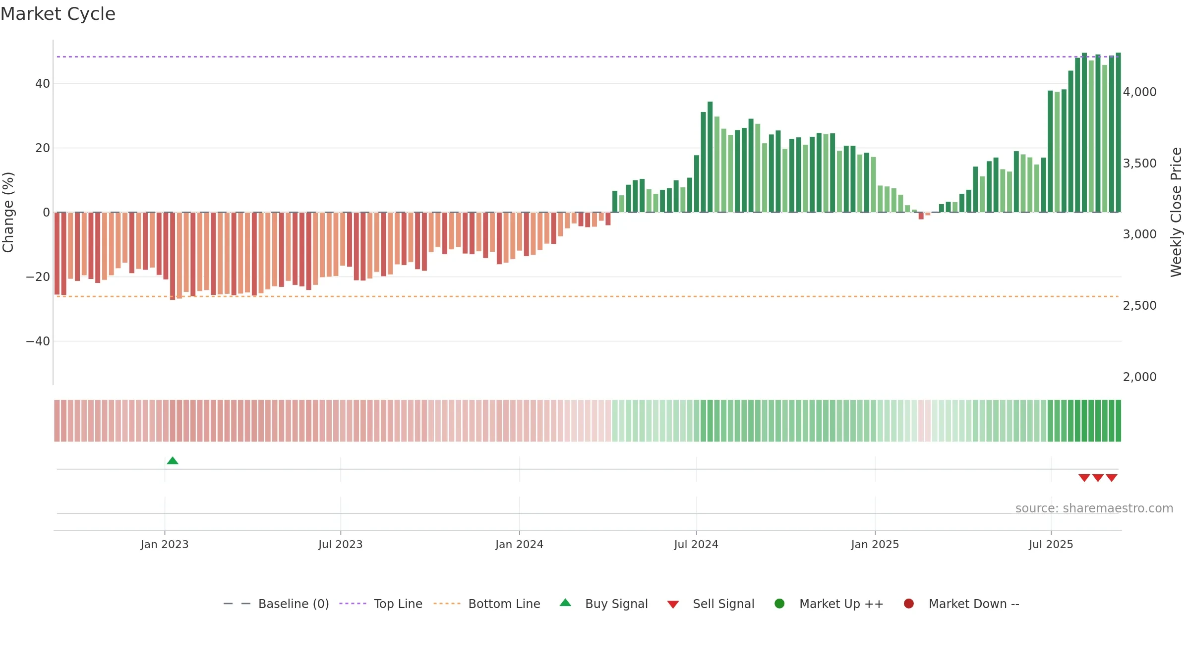Viewport: 1190px width, 669px height.
Task: Click the 0 tick on Change axis
Action: tap(47, 213)
